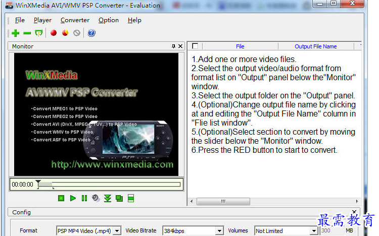Click the gray stop conversion icon

[77, 33]
